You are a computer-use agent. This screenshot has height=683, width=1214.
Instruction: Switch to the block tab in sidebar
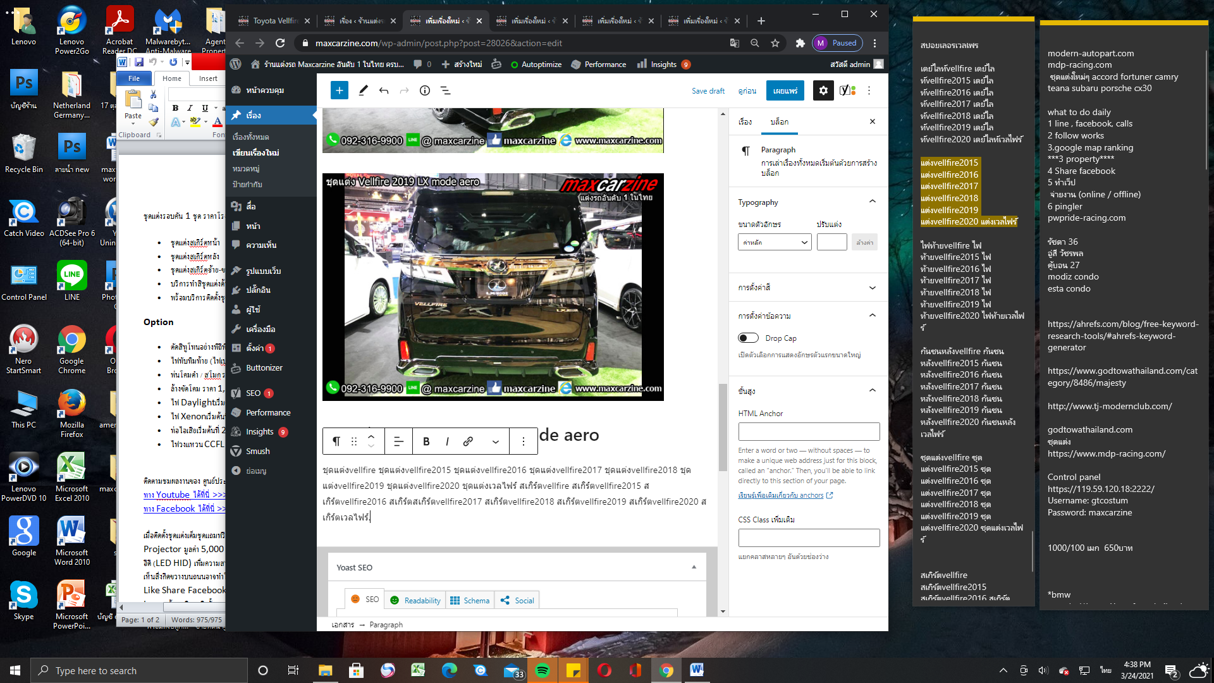click(779, 121)
